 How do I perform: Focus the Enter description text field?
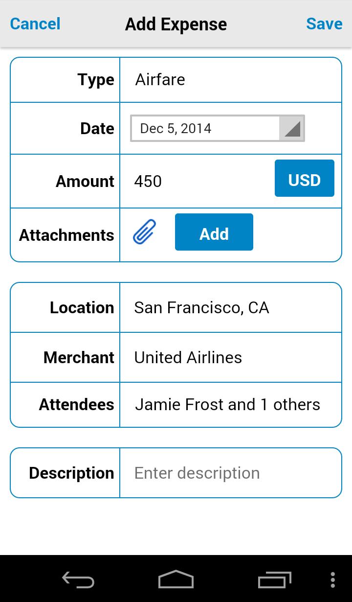(x=230, y=473)
